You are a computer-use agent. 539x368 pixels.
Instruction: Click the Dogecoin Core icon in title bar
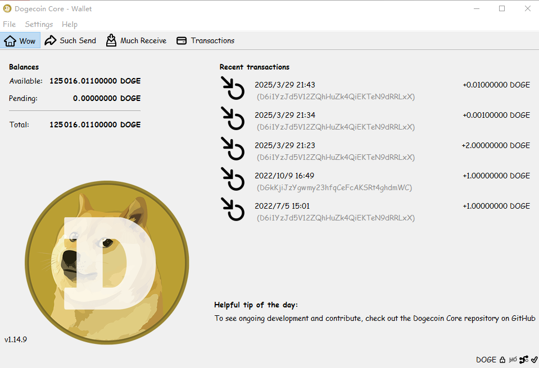[7, 8]
